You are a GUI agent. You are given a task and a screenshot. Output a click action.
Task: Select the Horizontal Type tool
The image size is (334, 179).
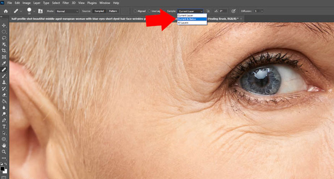pos(4,127)
